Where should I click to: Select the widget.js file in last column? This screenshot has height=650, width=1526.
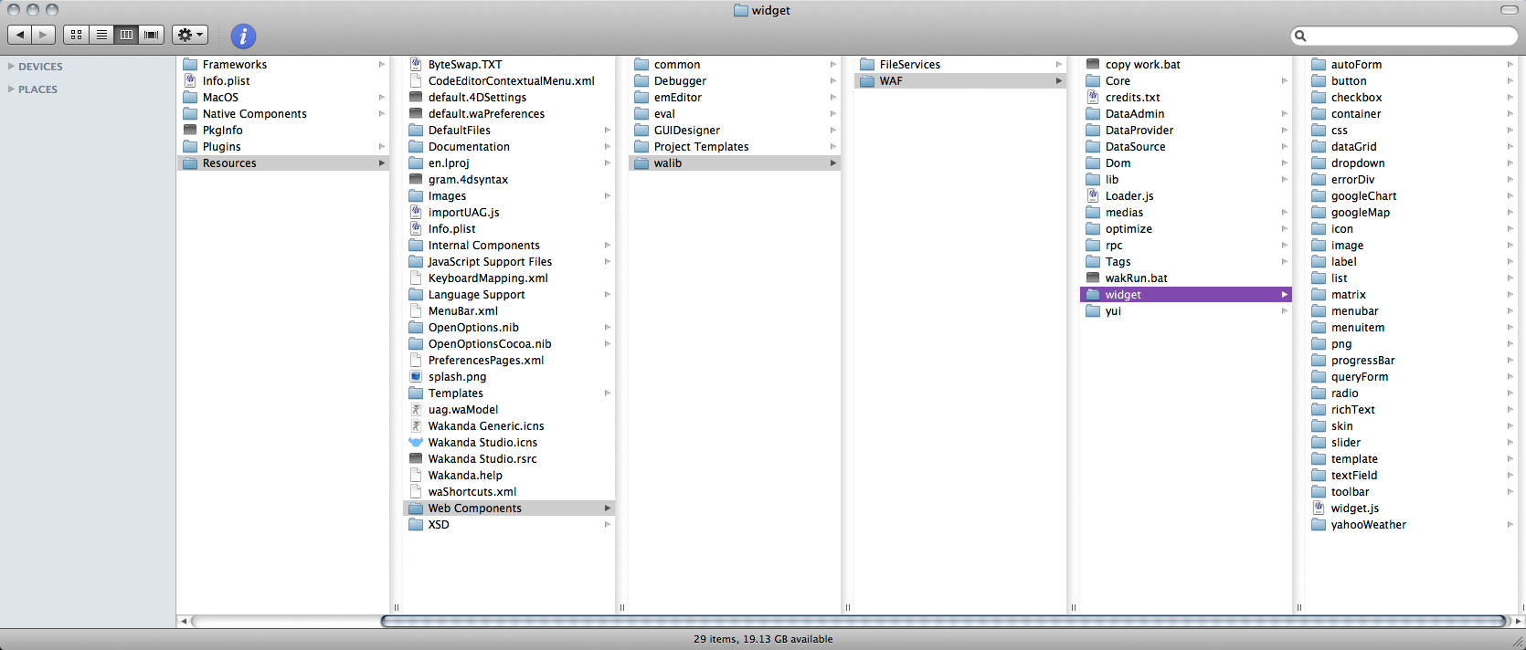1354,508
